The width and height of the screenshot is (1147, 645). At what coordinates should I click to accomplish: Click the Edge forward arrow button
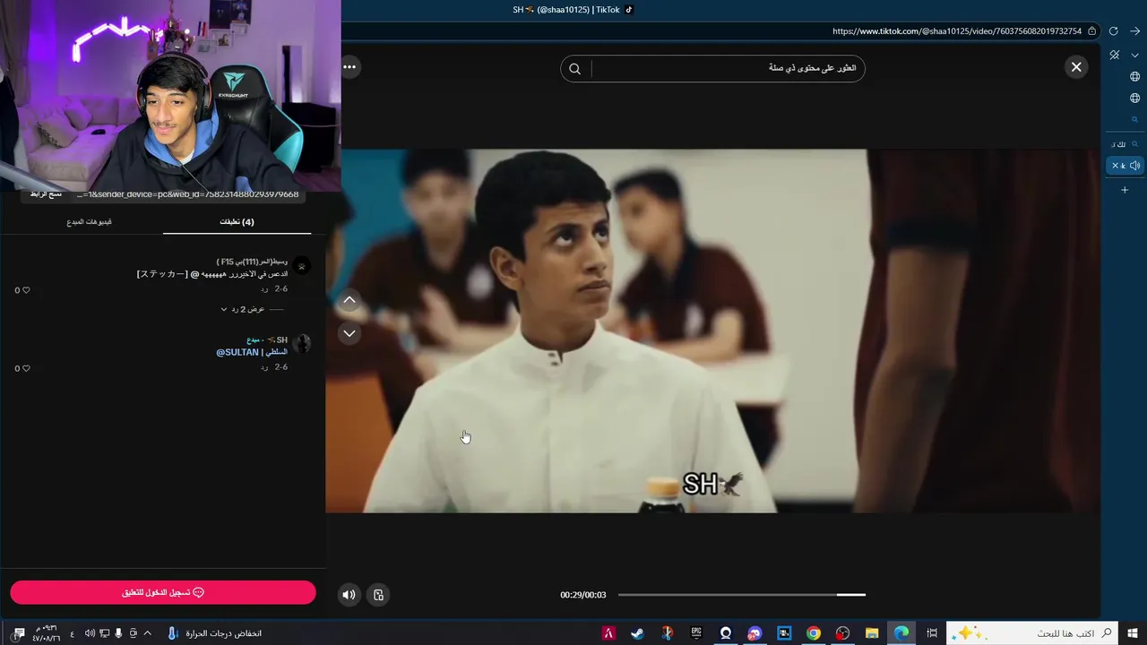click(x=1134, y=30)
